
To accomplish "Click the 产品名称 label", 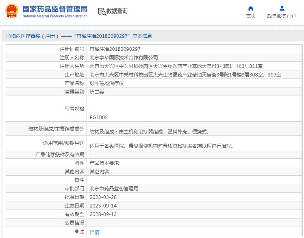I will pyautogui.click(x=74, y=83).
